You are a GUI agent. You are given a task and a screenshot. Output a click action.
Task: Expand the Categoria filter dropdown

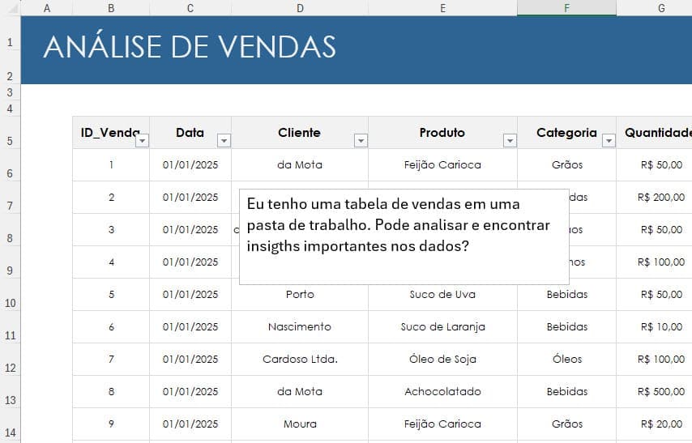pos(609,141)
